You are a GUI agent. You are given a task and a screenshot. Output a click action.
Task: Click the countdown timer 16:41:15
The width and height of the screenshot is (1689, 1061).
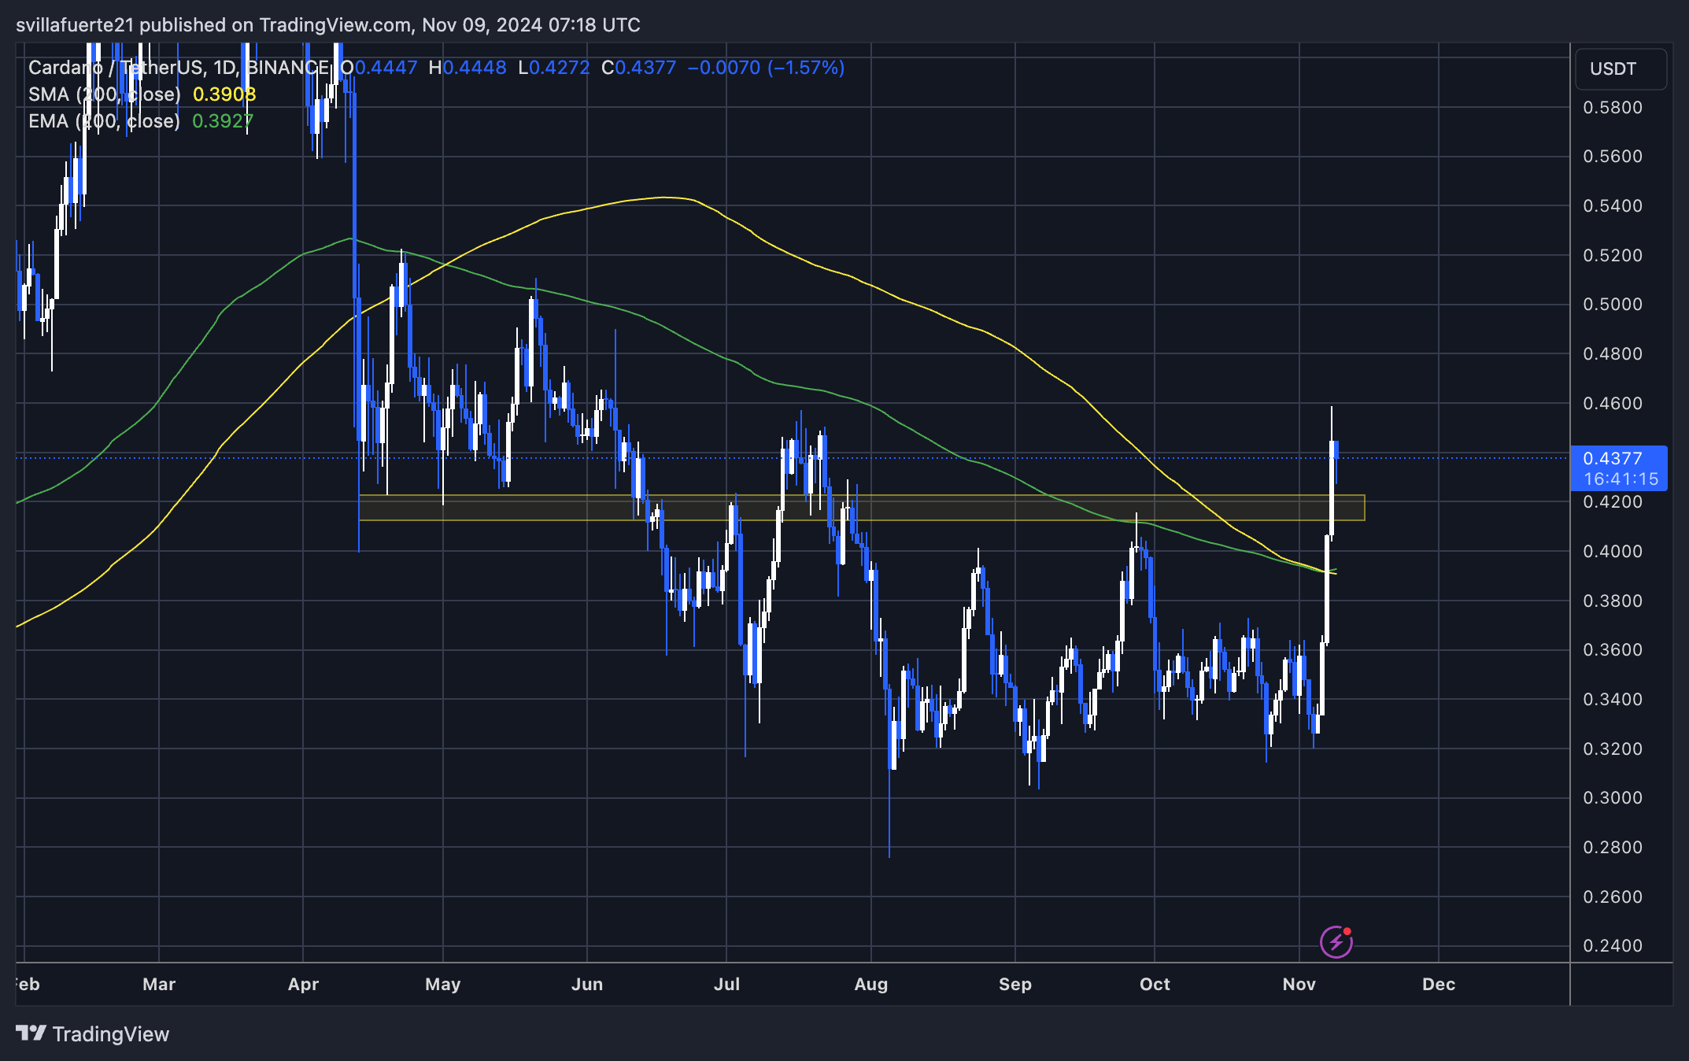click(1620, 479)
